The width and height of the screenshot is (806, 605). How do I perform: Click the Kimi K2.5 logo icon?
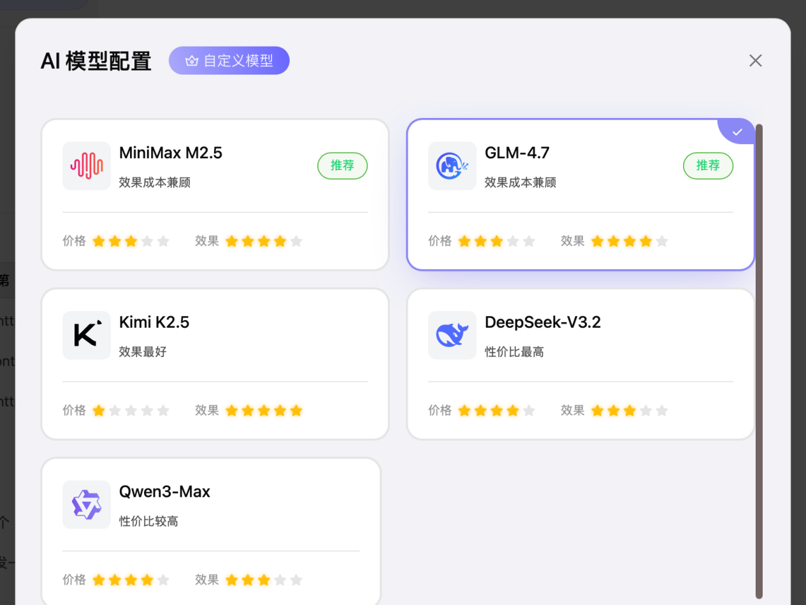[x=87, y=335]
